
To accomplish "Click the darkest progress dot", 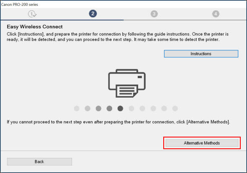I will pos(120,108).
